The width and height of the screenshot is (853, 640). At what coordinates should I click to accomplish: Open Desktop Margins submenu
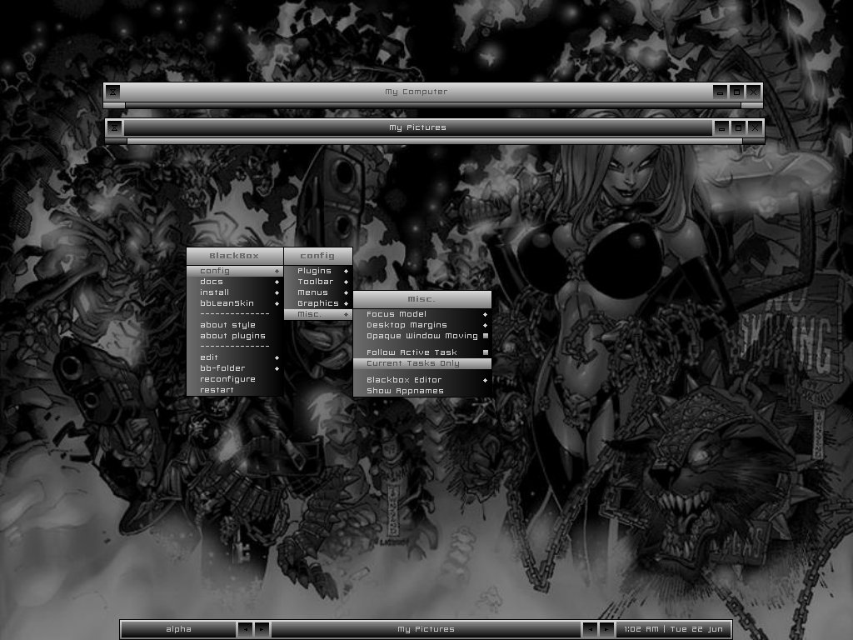coord(422,326)
